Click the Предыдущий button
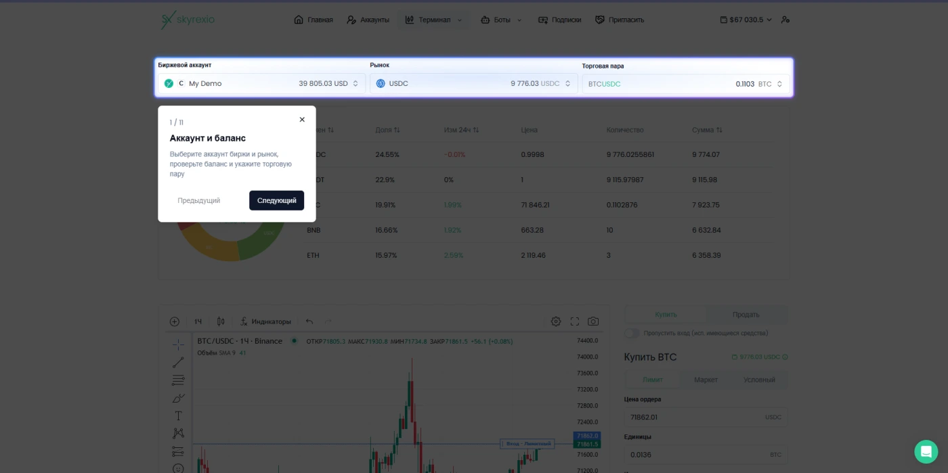Screen dimensions: 948x473 199,200
